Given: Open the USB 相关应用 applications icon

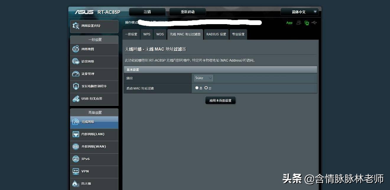Looking at the screenshot, I should [76, 99].
